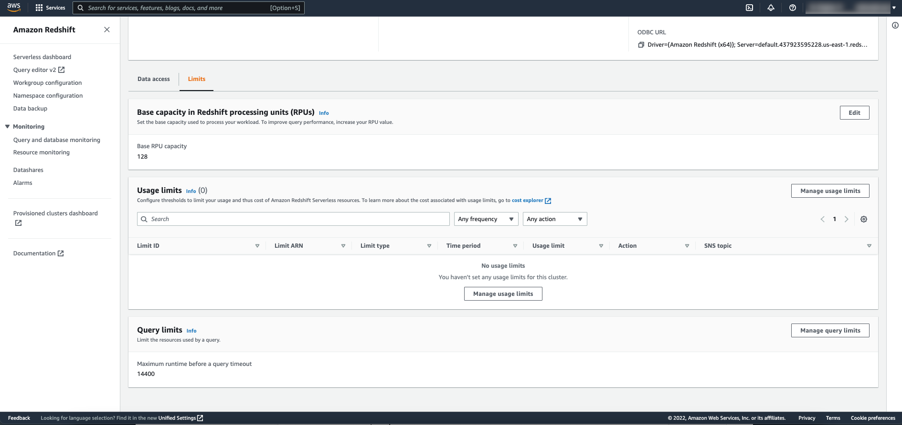The image size is (902, 425).
Task: Open Query editor v2
Action: tap(34, 70)
